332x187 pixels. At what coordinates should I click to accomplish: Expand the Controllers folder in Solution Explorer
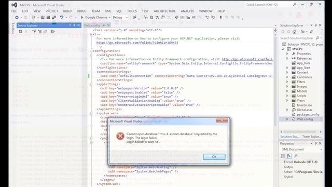click(x=287, y=77)
